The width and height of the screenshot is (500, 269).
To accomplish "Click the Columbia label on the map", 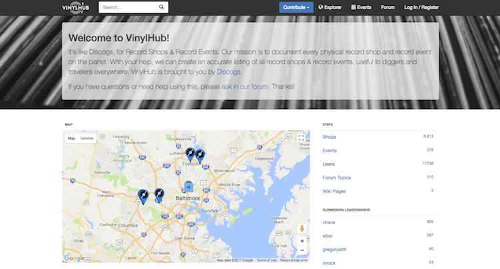I will tap(128, 226).
